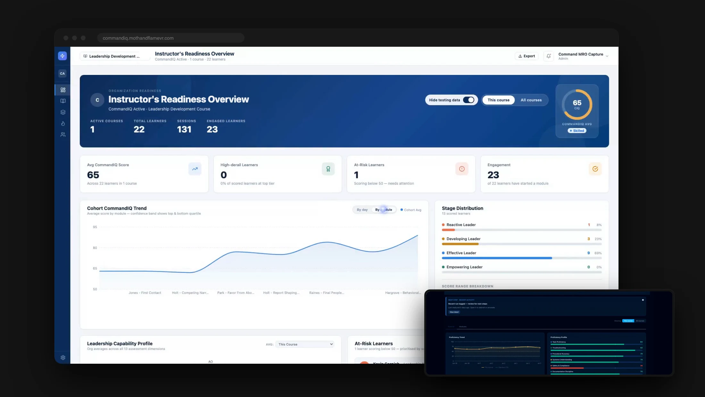The image size is (705, 397).
Task: Click the commandiq.mothandflamevr.com address bar
Action: point(171,38)
